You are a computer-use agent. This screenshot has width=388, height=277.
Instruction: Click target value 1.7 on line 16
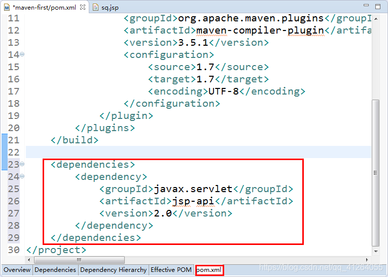click(205, 79)
